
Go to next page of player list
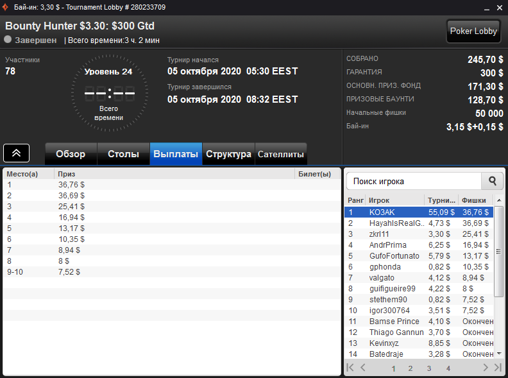click(x=486, y=367)
